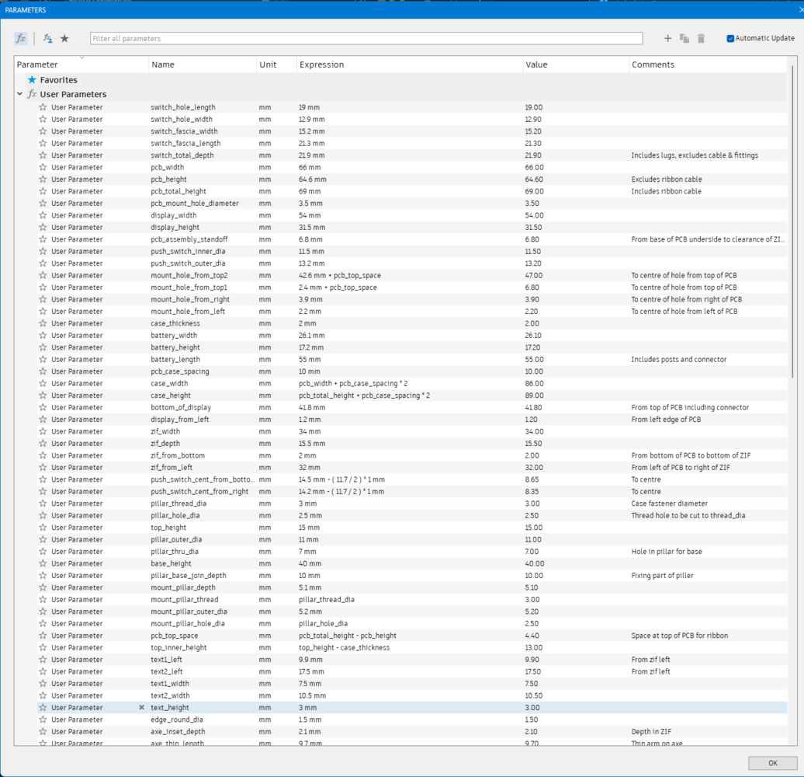The width and height of the screenshot is (804, 777).
Task: Sort by Unit column header
Action: point(276,64)
